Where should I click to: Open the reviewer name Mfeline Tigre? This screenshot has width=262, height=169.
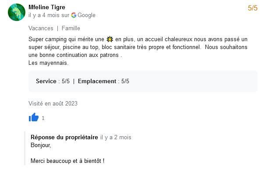[47, 7]
